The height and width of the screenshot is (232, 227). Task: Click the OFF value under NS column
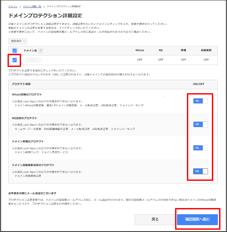pos(161,60)
